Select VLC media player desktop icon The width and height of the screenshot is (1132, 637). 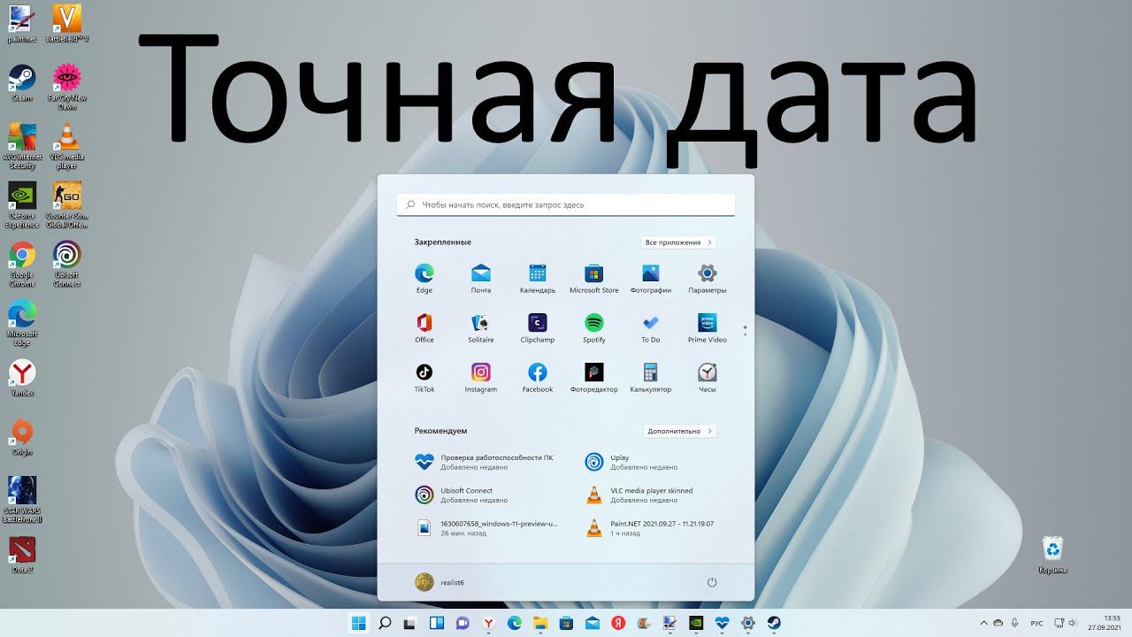coord(67,146)
